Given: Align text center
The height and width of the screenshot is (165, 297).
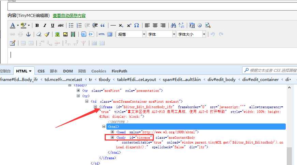Looking at the screenshot, I should click(155, 26).
